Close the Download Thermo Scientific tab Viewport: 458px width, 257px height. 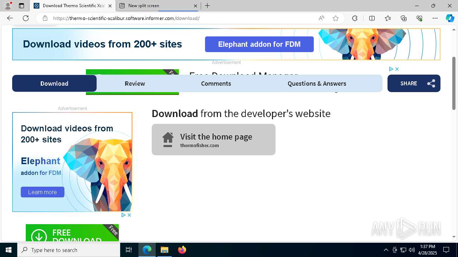110,6
